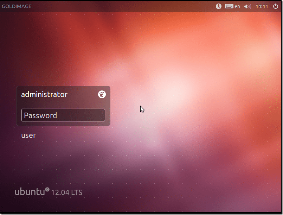Click the keyboard layout icon
Viewport: 283px width, 215px height.
tap(229, 6)
